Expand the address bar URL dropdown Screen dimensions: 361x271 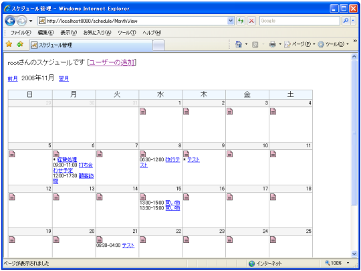click(231, 21)
